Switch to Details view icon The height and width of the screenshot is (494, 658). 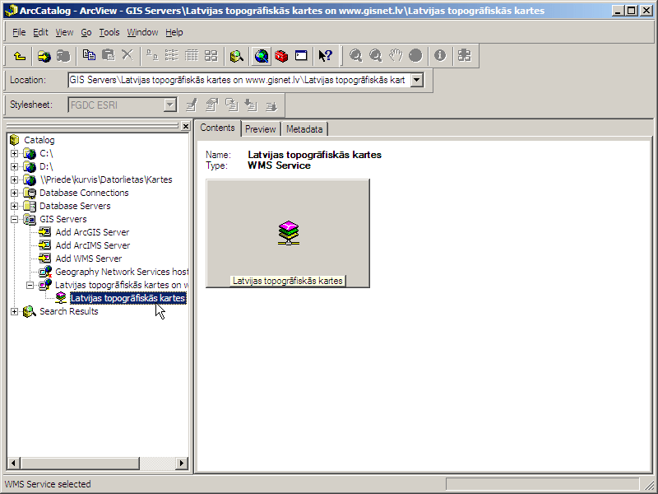(x=192, y=56)
